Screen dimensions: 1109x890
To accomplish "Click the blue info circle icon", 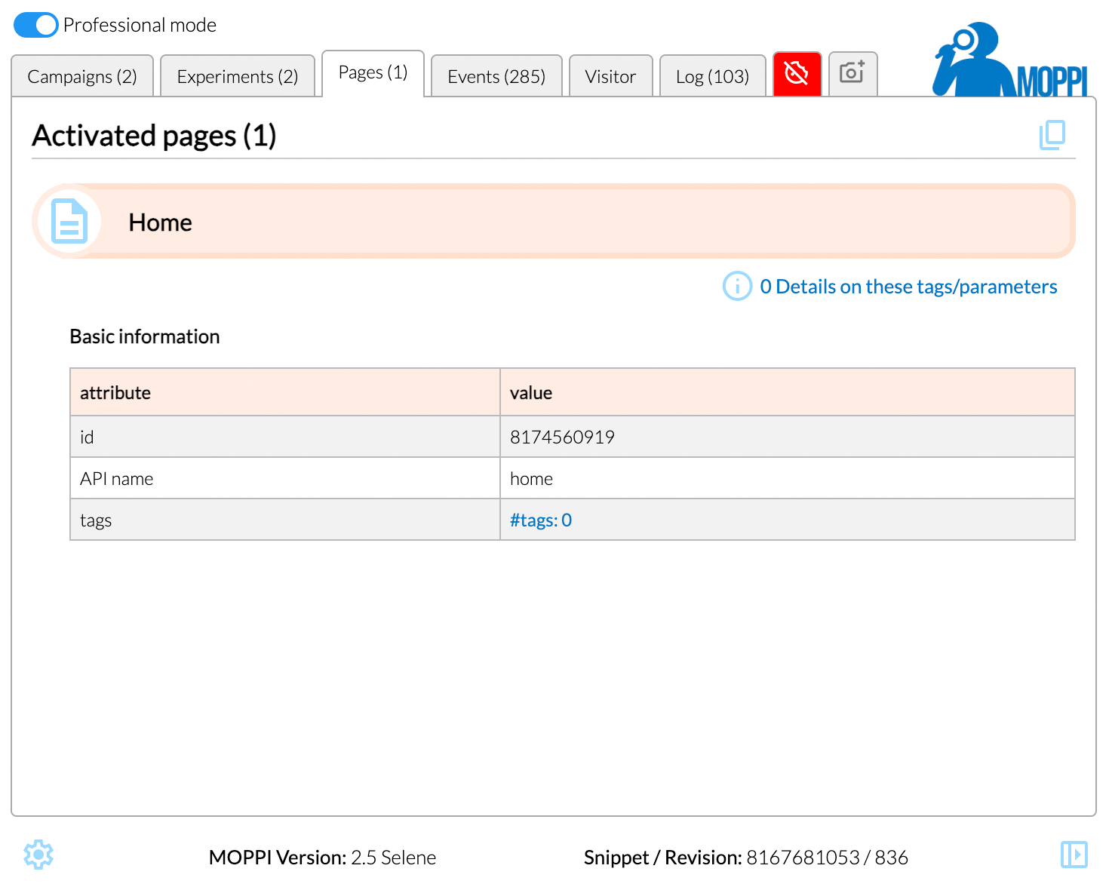I will (737, 287).
